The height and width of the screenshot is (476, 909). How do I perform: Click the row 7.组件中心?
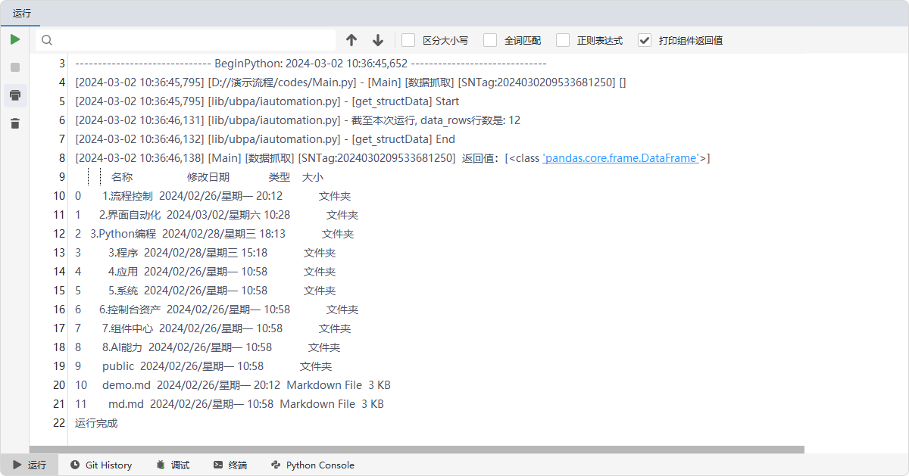click(x=213, y=328)
